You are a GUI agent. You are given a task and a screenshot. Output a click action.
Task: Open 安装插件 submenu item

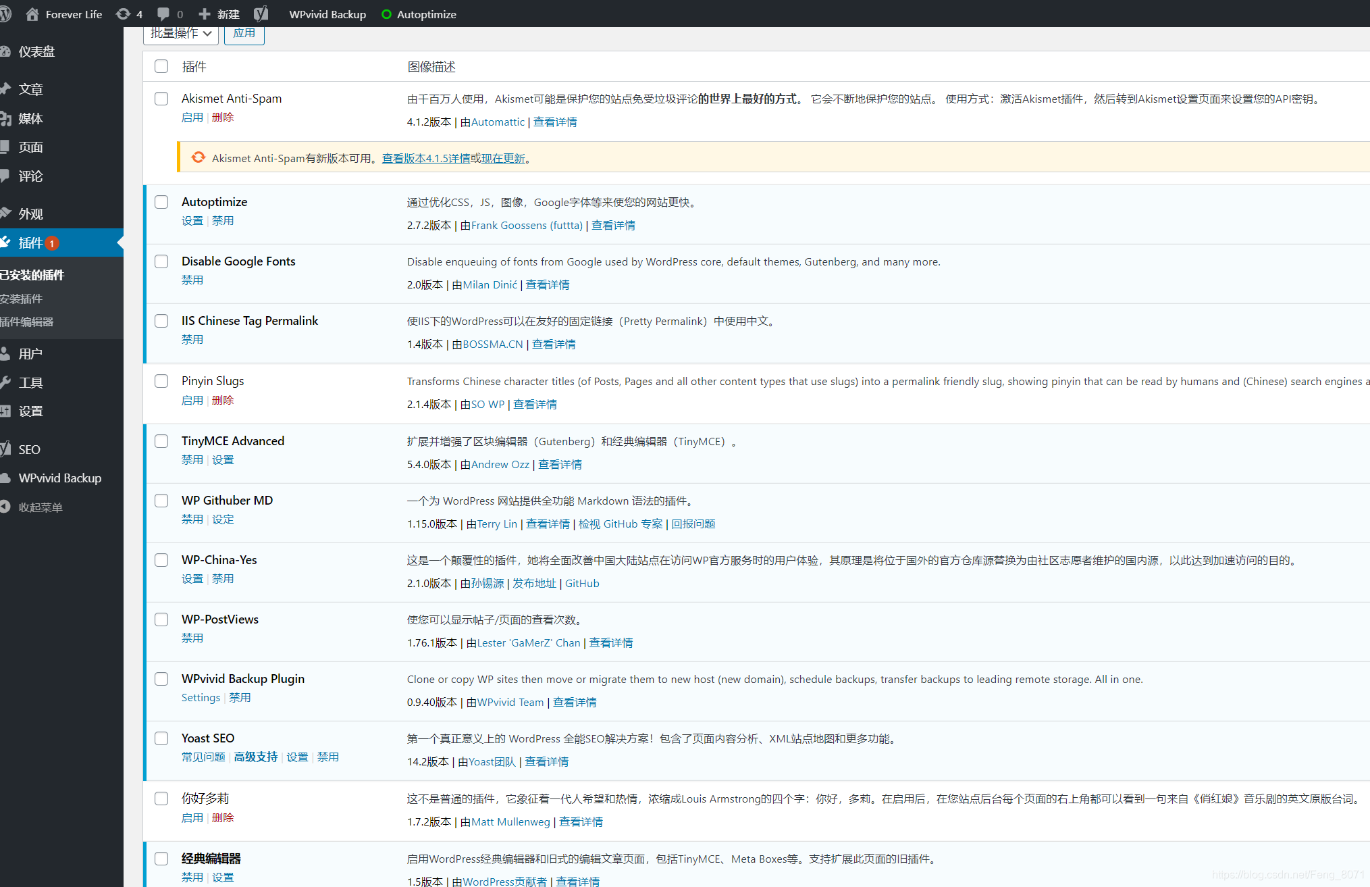point(22,299)
